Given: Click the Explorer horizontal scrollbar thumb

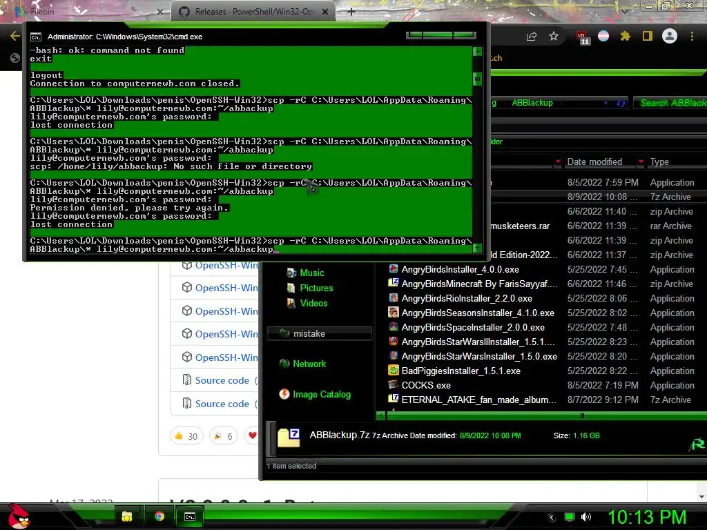Looking at the screenshot, I should click(x=582, y=415).
